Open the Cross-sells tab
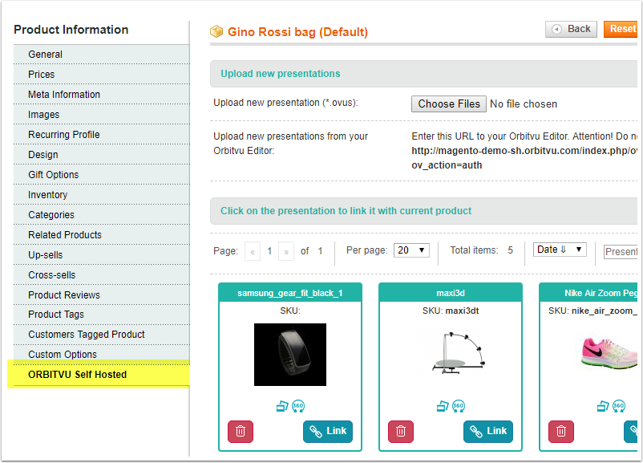 click(102, 275)
